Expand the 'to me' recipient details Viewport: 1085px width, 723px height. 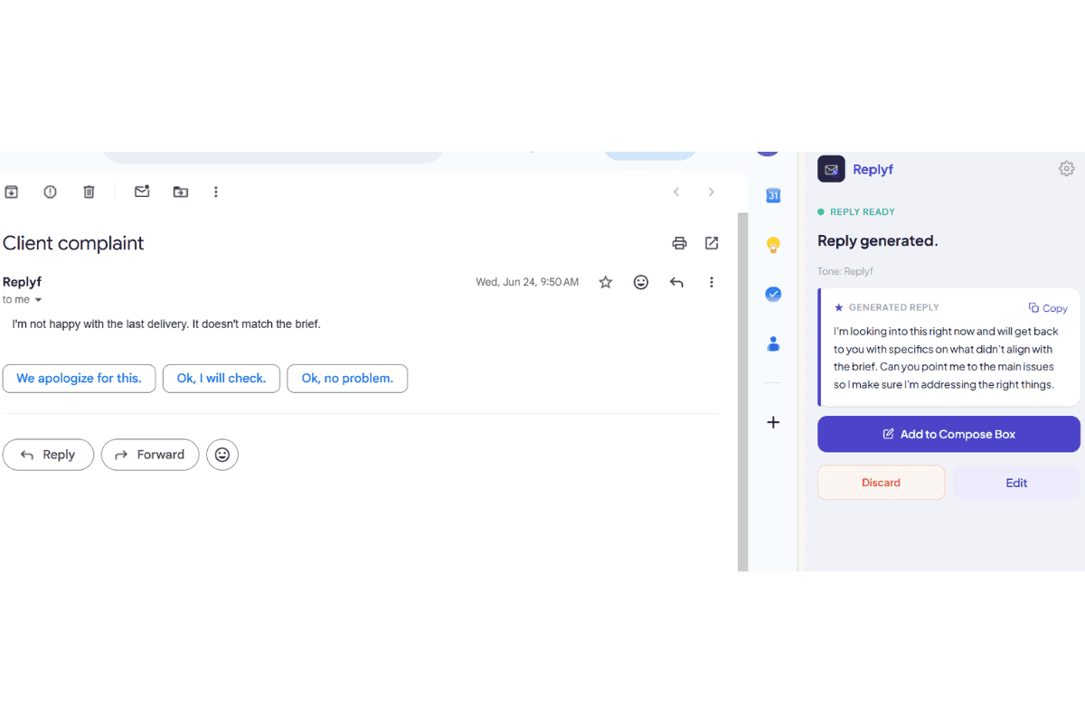click(38, 300)
